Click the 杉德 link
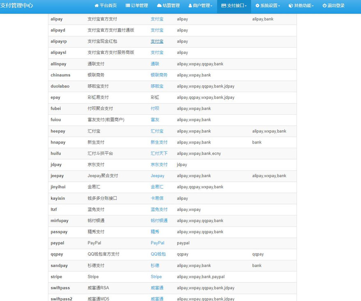 [x=155, y=266]
